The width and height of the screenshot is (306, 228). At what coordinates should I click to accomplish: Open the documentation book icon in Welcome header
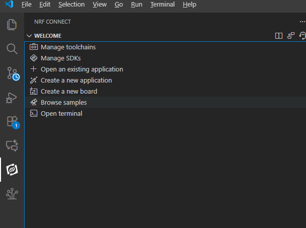[279, 36]
